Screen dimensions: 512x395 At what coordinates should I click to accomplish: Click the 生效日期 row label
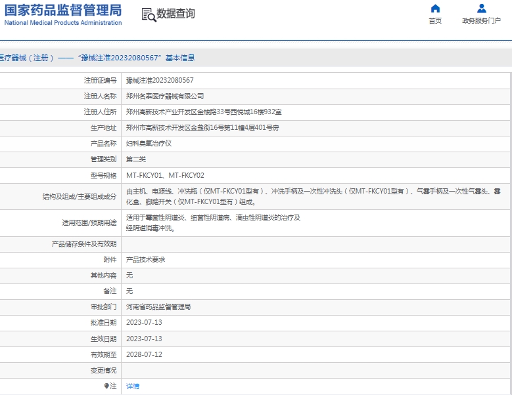pos(103,339)
